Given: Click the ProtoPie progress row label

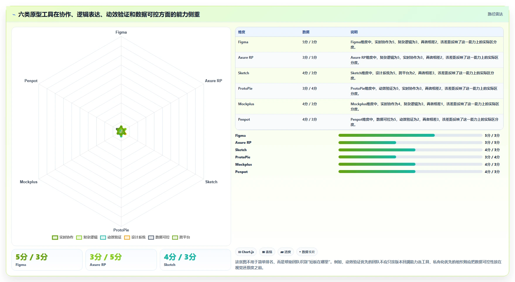Looking at the screenshot, I should point(243,157).
